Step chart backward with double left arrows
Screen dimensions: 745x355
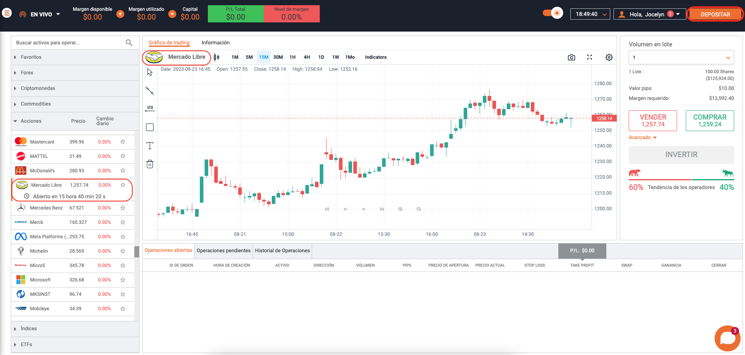[345, 209]
